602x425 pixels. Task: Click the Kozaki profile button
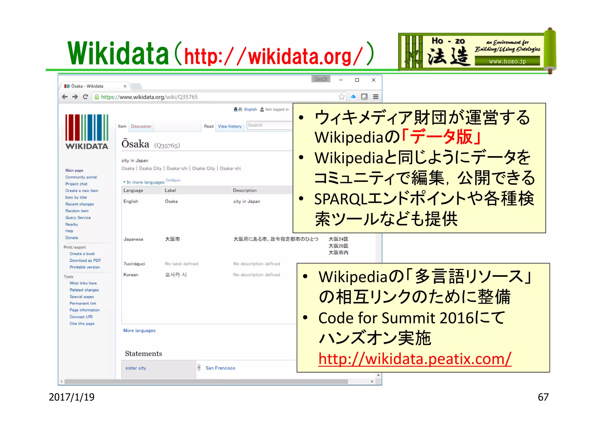(321, 79)
